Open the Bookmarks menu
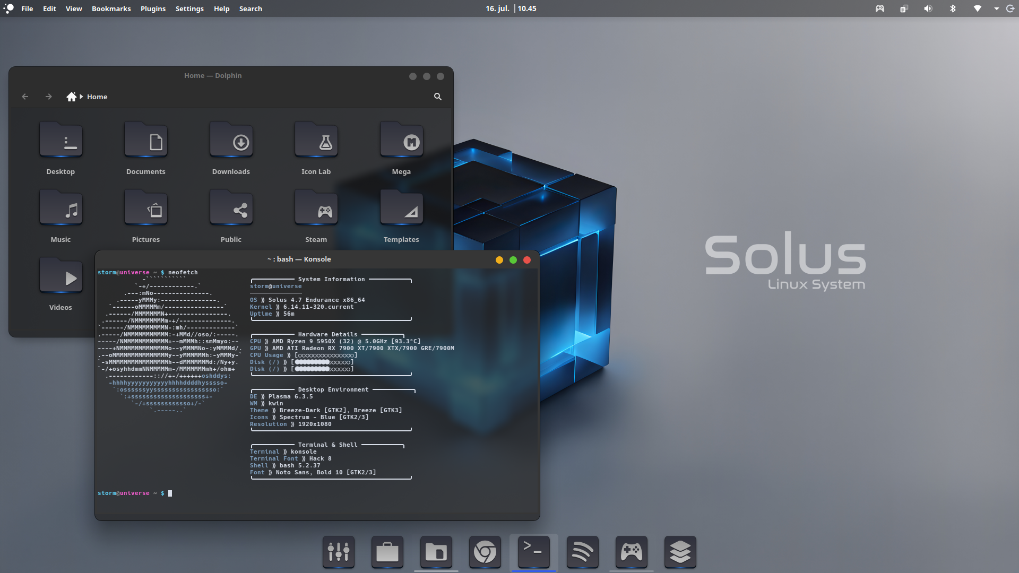Image resolution: width=1019 pixels, height=573 pixels. point(111,8)
